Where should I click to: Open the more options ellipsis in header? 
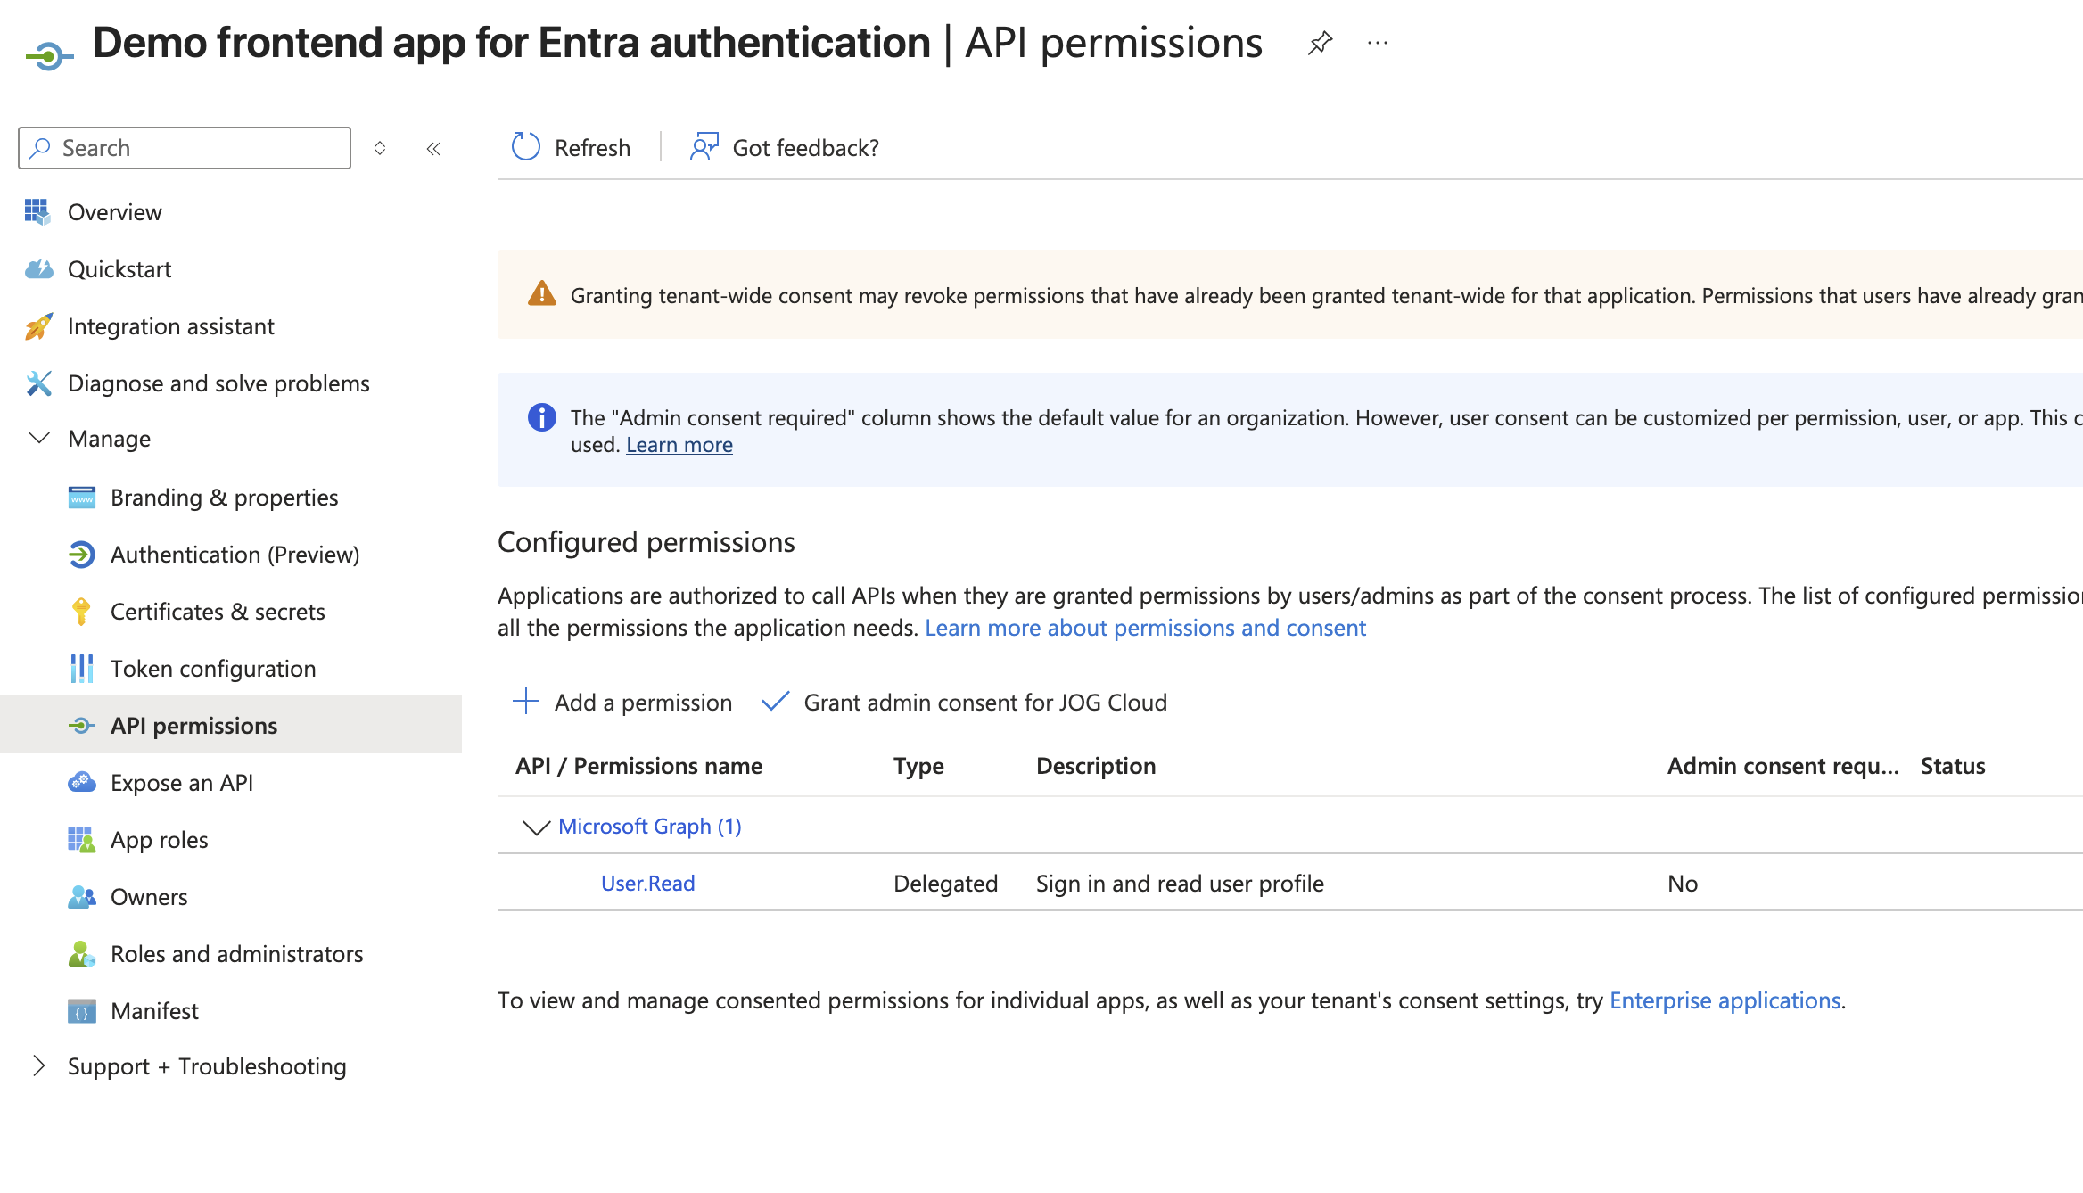point(1378,43)
